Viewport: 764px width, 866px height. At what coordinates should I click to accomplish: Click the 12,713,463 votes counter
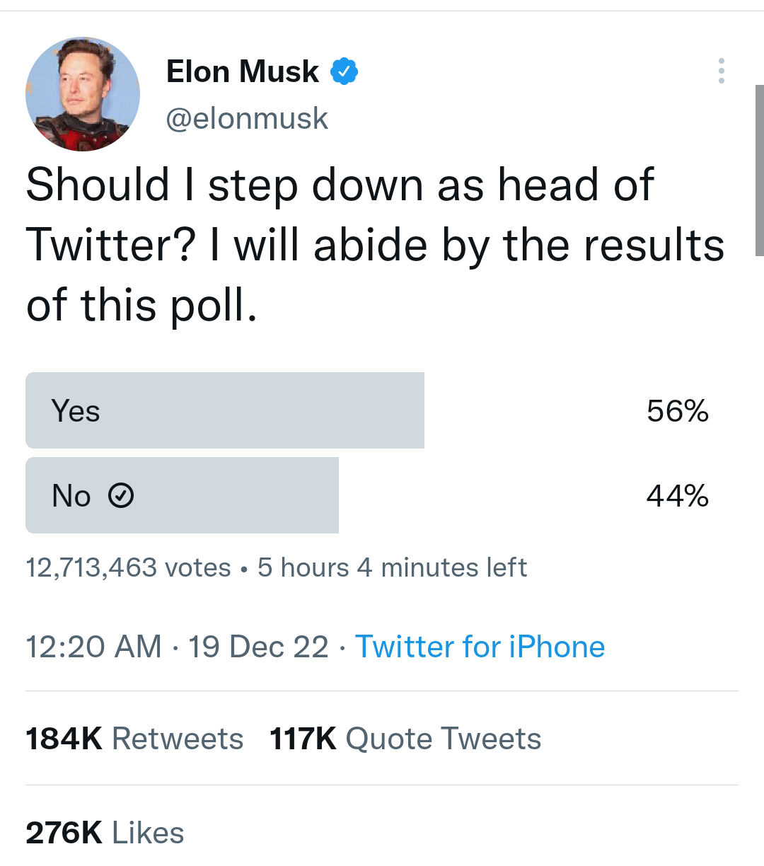(127, 567)
